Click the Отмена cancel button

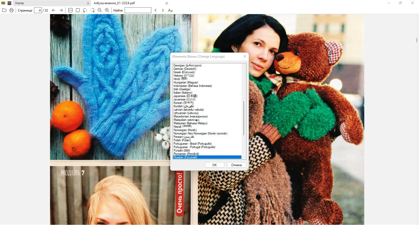(236, 165)
